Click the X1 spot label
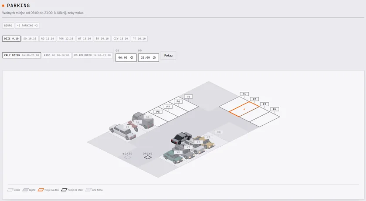The height and width of the screenshot is (201, 366). [148, 117]
